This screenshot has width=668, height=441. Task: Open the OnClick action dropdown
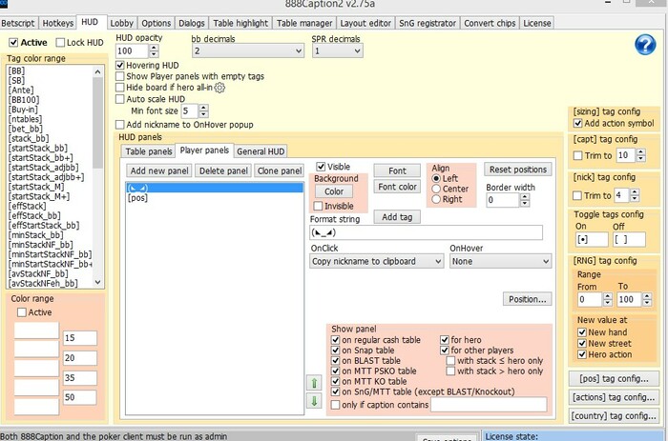point(377,261)
